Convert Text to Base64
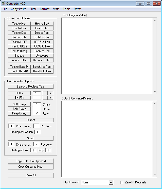 [x=19, y=67]
